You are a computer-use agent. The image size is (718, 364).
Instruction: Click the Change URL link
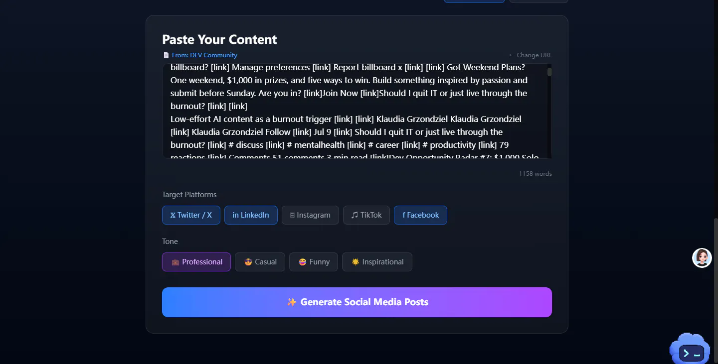tap(530, 55)
